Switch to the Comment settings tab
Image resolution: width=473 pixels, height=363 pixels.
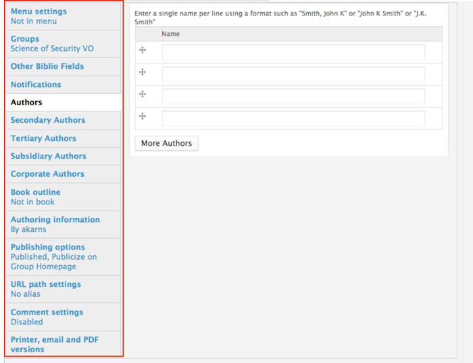tap(47, 312)
